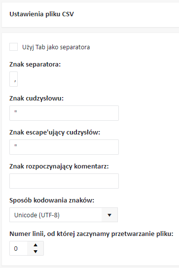Screen dimensions: 179x268
Task: Click the Sposób kodowania znaków label
Action: point(52,200)
